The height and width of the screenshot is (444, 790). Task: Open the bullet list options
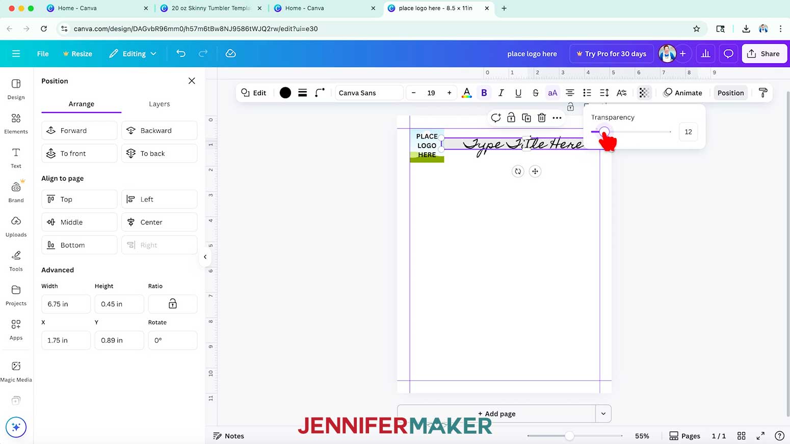587,93
